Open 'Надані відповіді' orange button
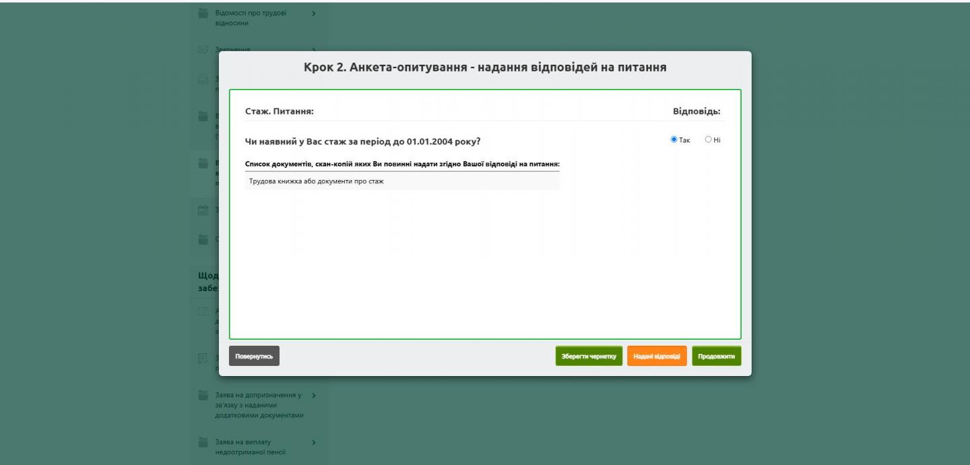The height and width of the screenshot is (465, 970). 657,356
